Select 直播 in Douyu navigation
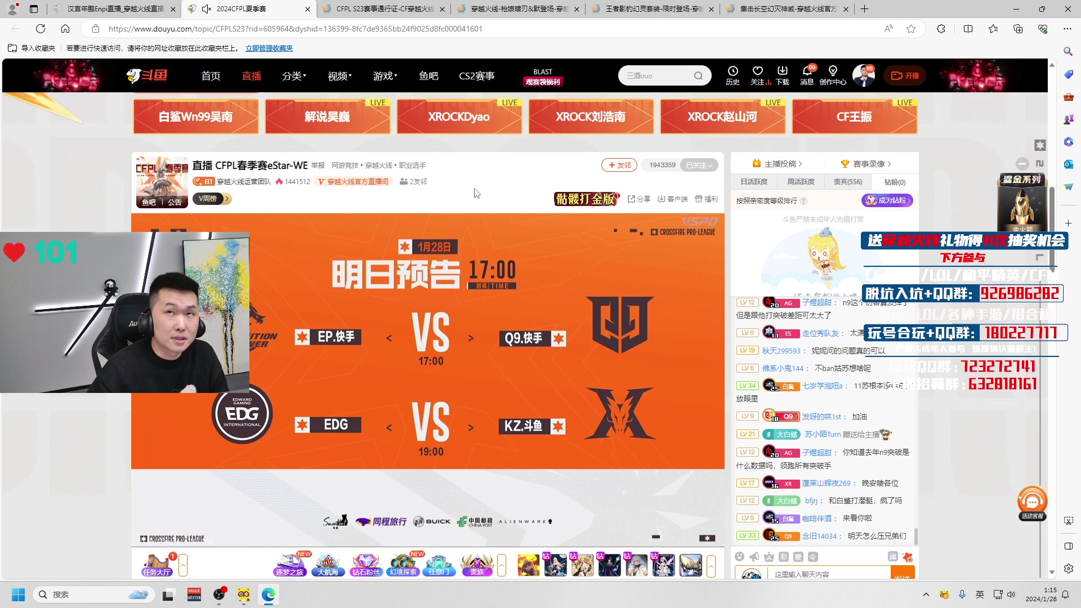 252,75
